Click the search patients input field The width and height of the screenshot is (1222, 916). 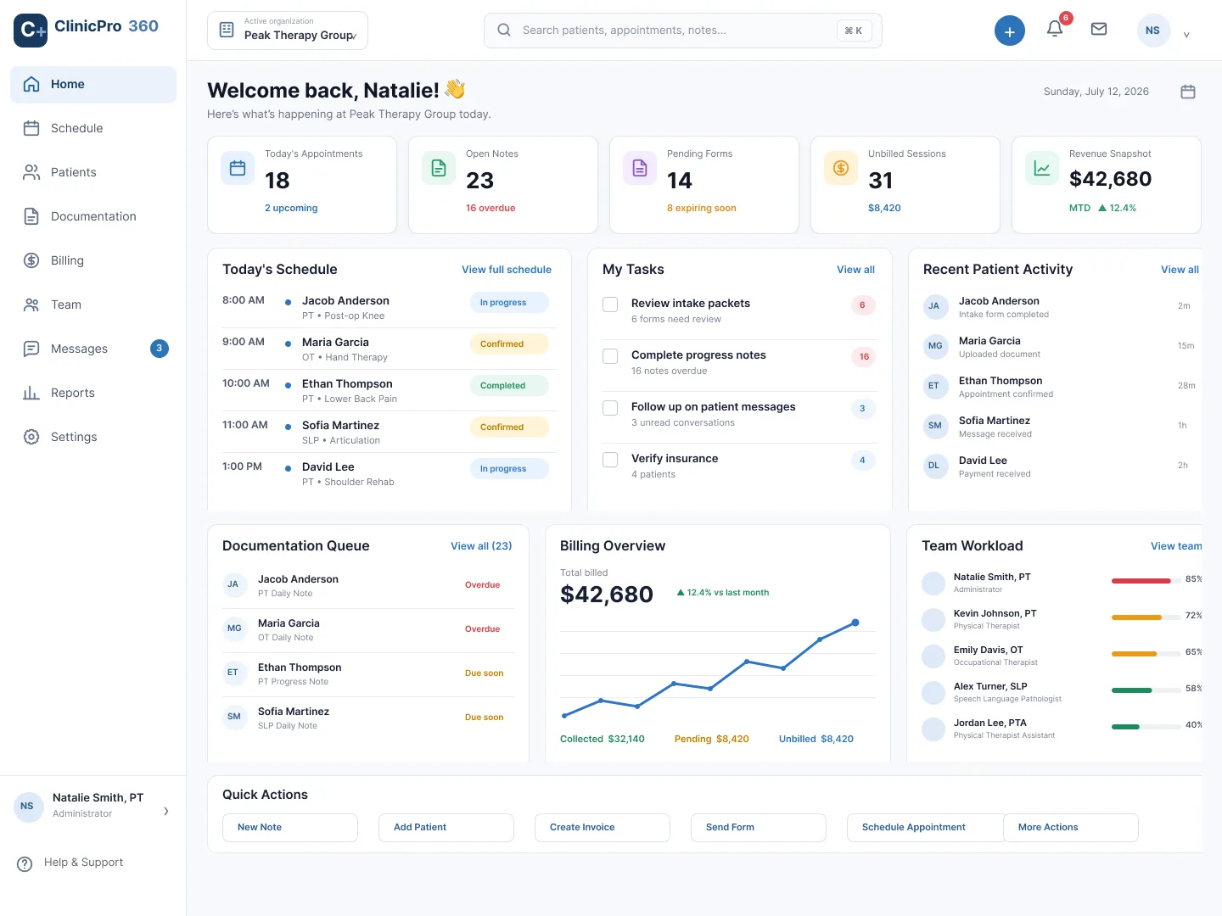tap(683, 31)
